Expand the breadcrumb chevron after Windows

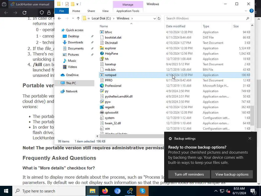[x=132, y=18]
